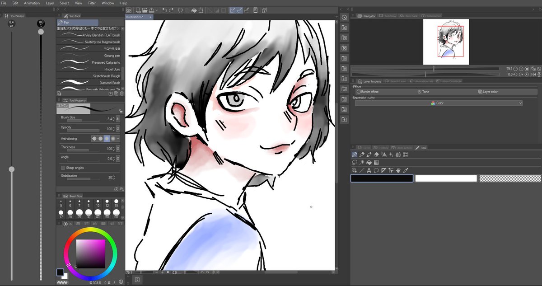Screen dimensions: 542x286
Task: Open the Animation menu
Action: point(32,3)
